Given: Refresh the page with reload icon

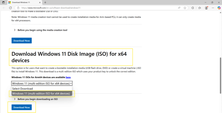Looking at the screenshot, I should point(10,8).
